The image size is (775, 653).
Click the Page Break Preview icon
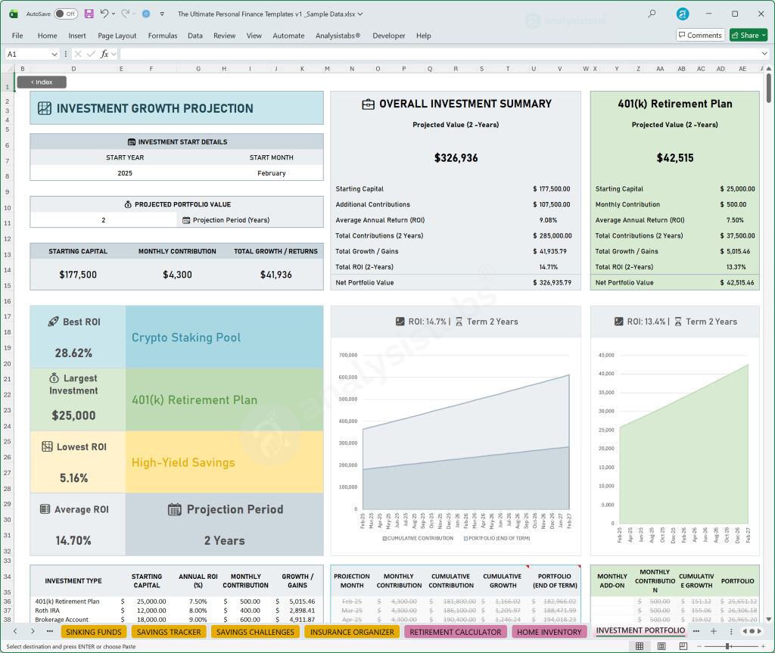(683, 645)
